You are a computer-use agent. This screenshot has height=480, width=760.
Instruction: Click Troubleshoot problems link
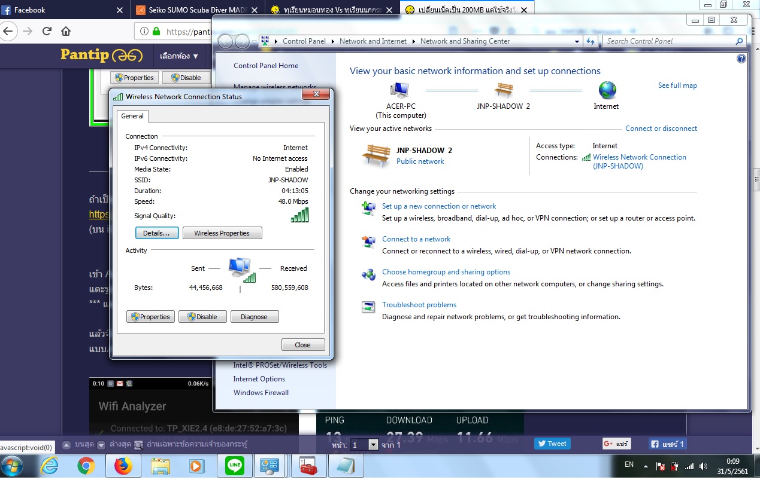click(419, 305)
